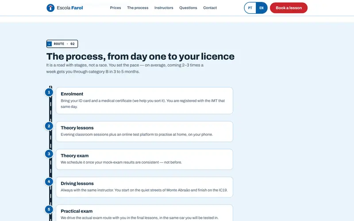This screenshot has width=354, height=221.
Task: Open the Prices nav item
Action: 115,8
